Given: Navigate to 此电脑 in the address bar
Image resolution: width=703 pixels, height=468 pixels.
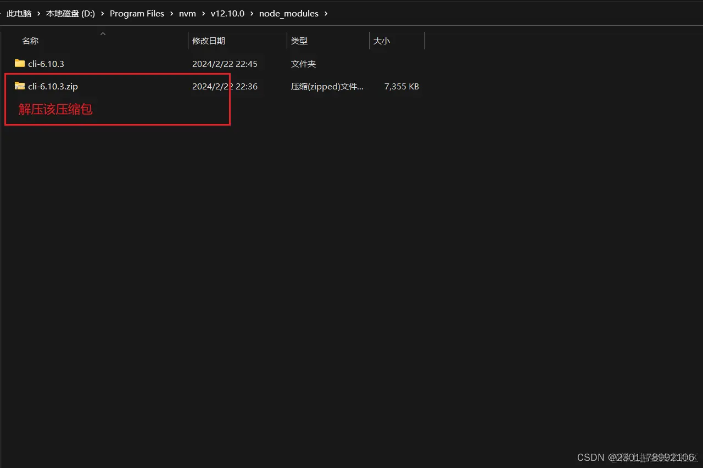Looking at the screenshot, I should pyautogui.click(x=19, y=13).
